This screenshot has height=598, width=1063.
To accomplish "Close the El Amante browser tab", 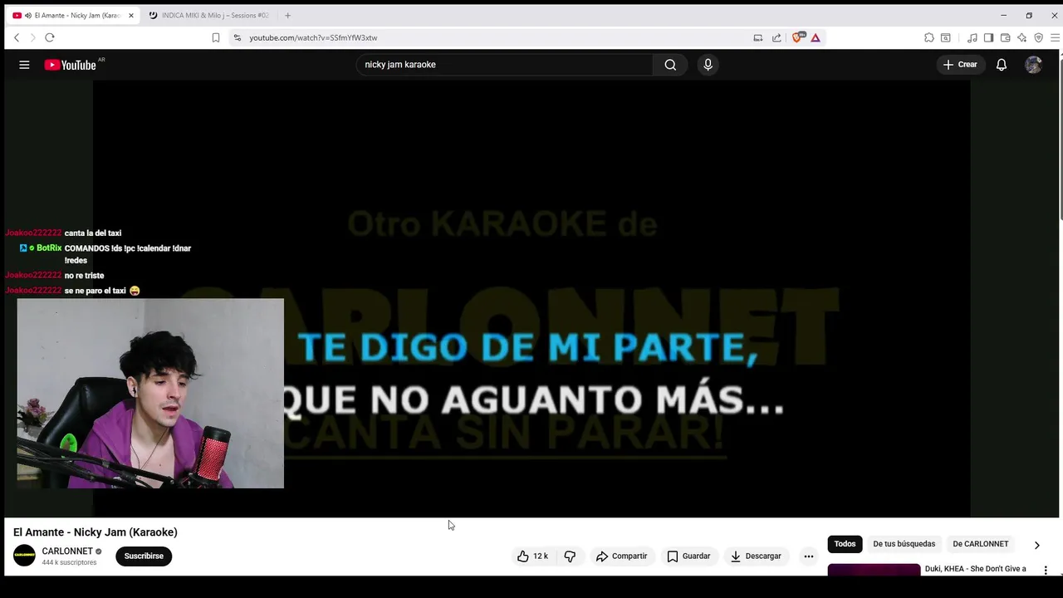I will 130,16.
